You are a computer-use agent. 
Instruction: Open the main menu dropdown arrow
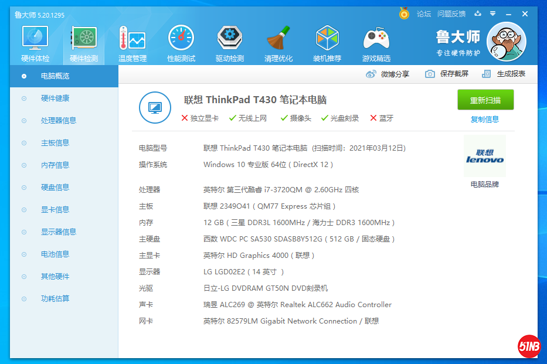tap(493, 13)
